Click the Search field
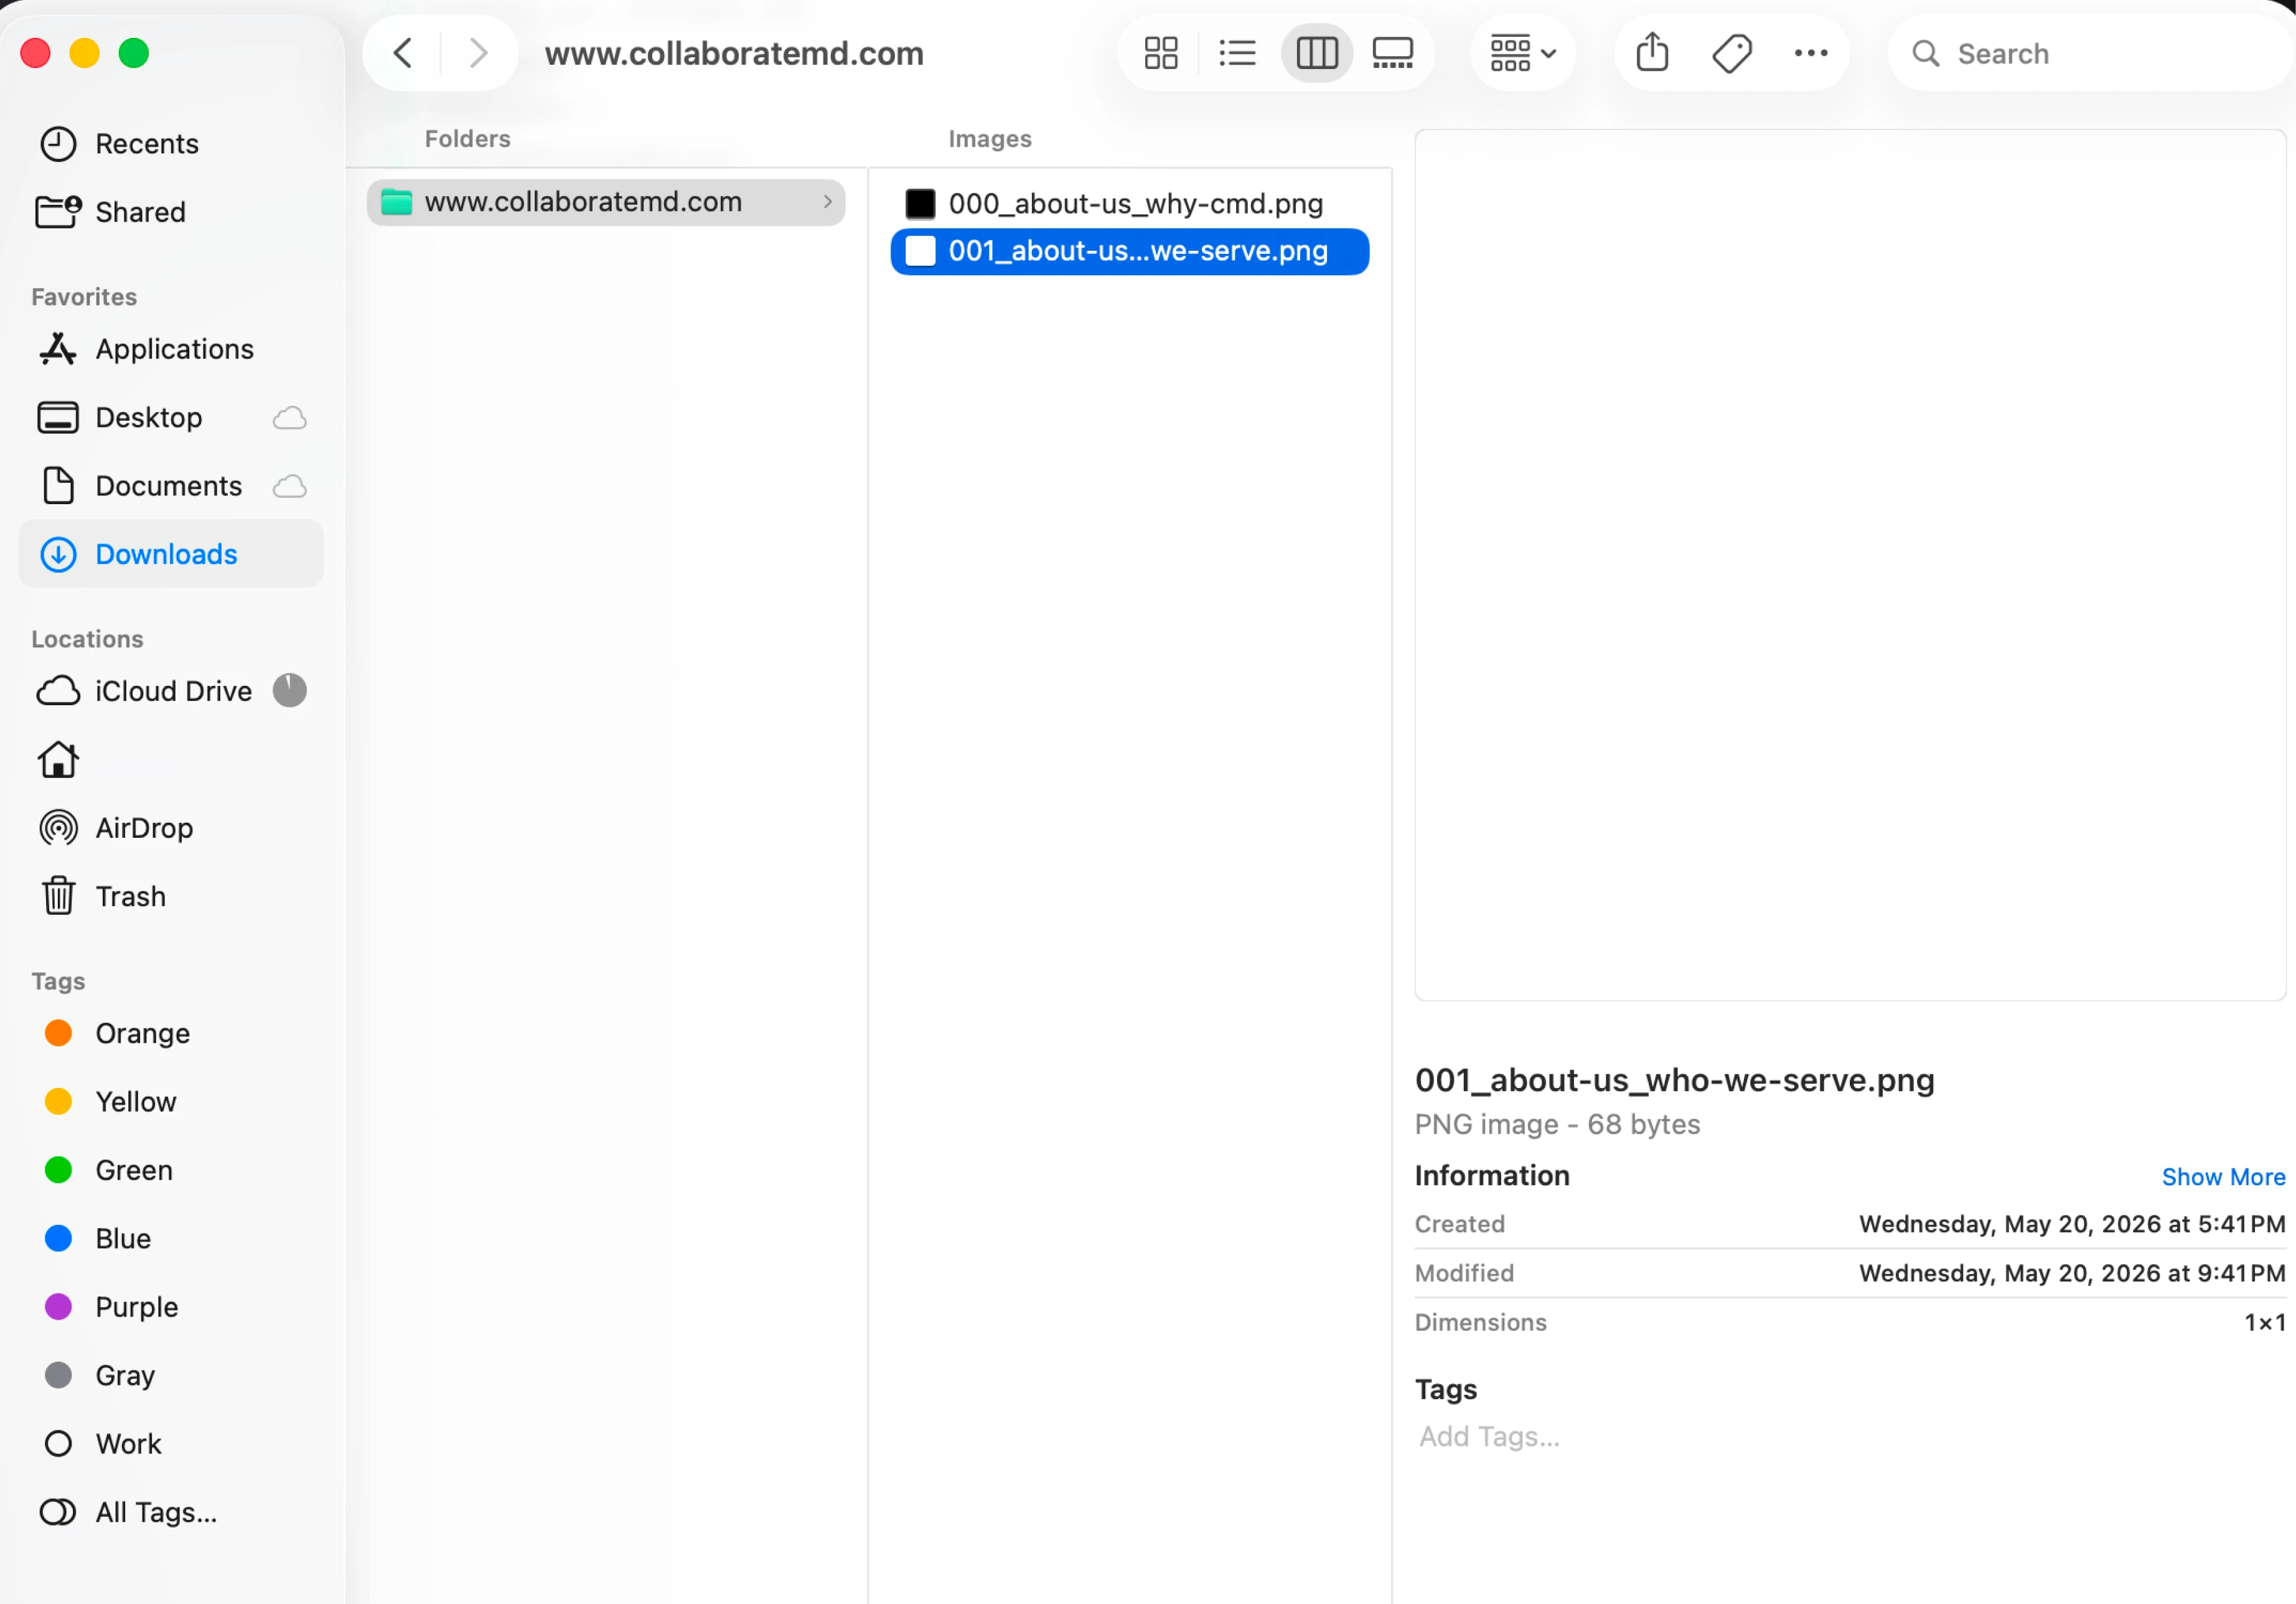Viewport: 2296px width, 1604px height. tap(2090, 53)
